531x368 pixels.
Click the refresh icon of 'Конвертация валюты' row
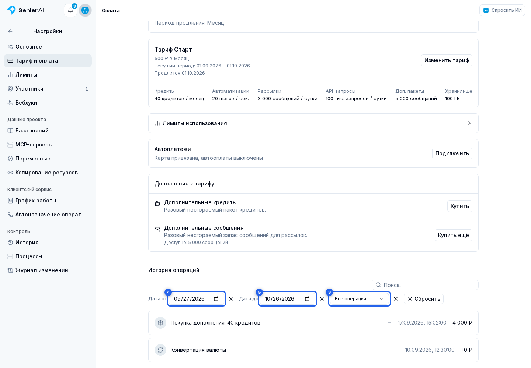tap(160, 350)
